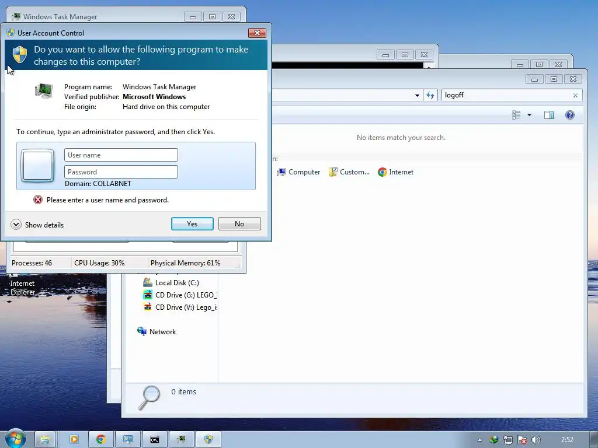The image size is (598, 448).
Task: Open Explorer help icon
Action: (x=570, y=115)
